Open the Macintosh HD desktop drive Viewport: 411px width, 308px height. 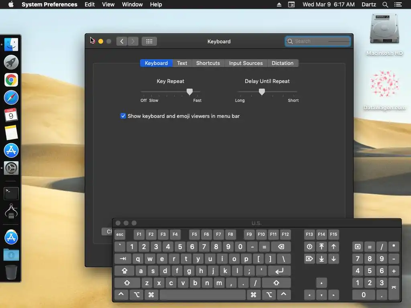384,29
